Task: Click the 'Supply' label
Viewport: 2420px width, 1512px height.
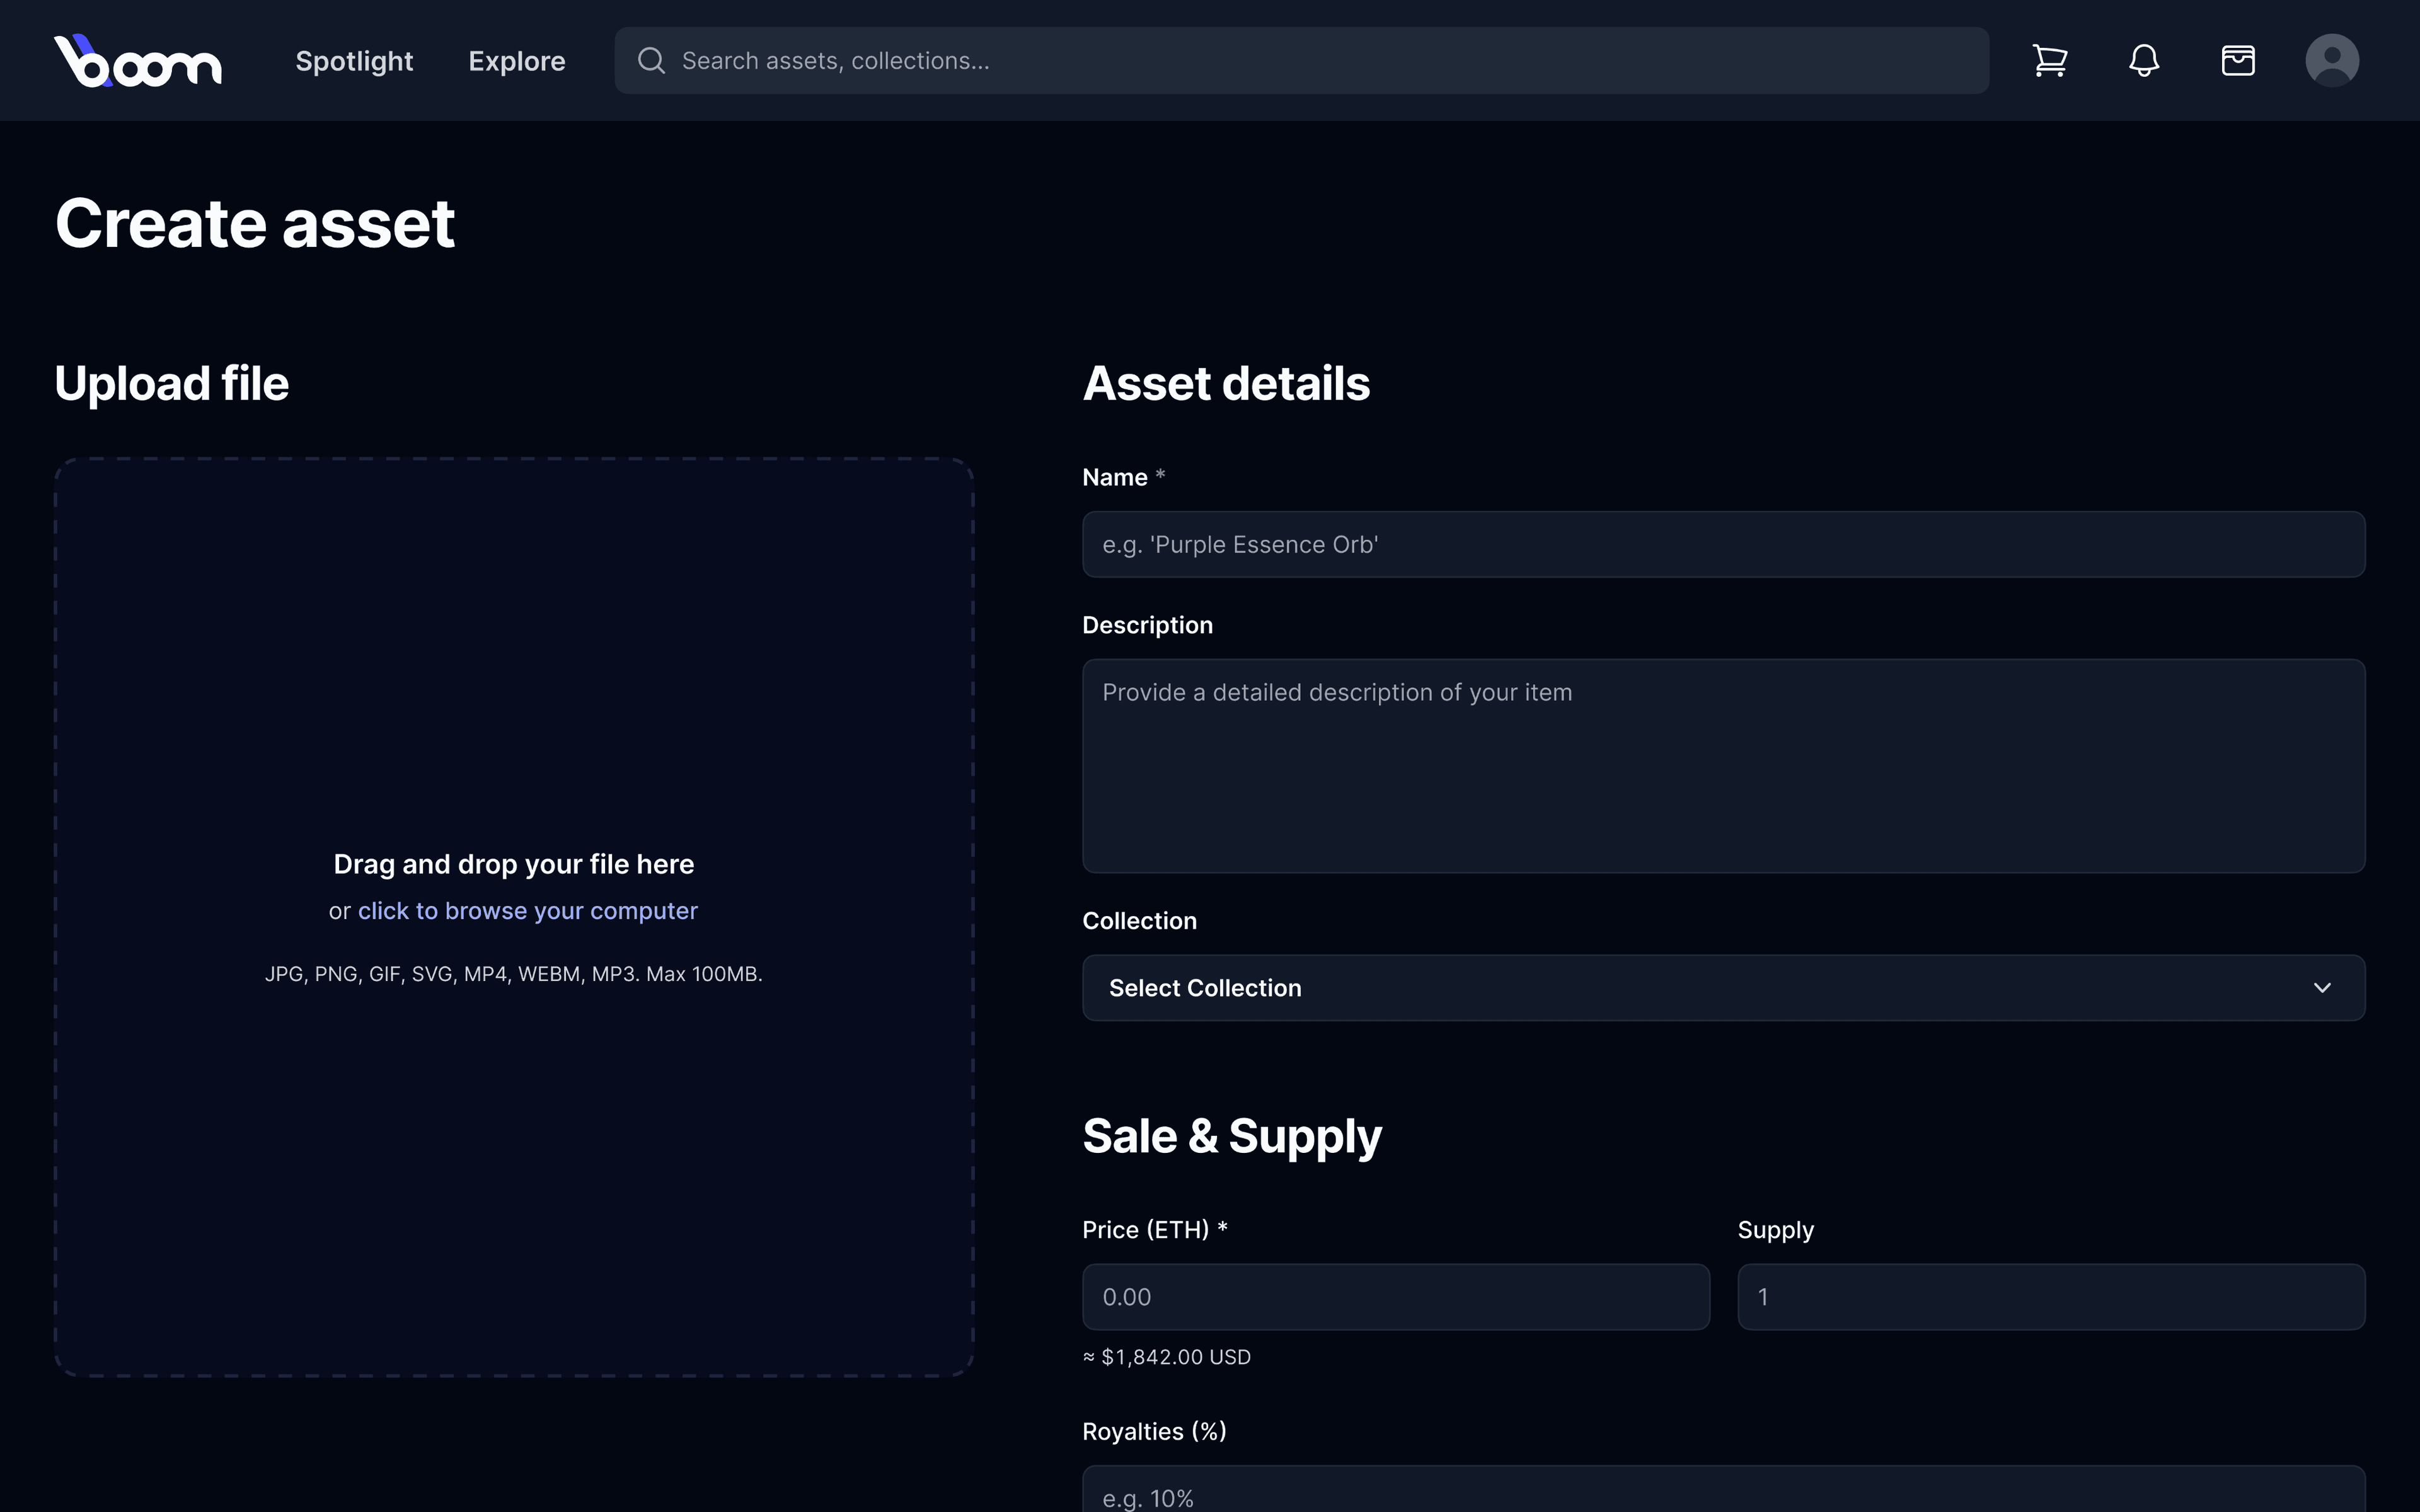Action: click(1775, 1231)
